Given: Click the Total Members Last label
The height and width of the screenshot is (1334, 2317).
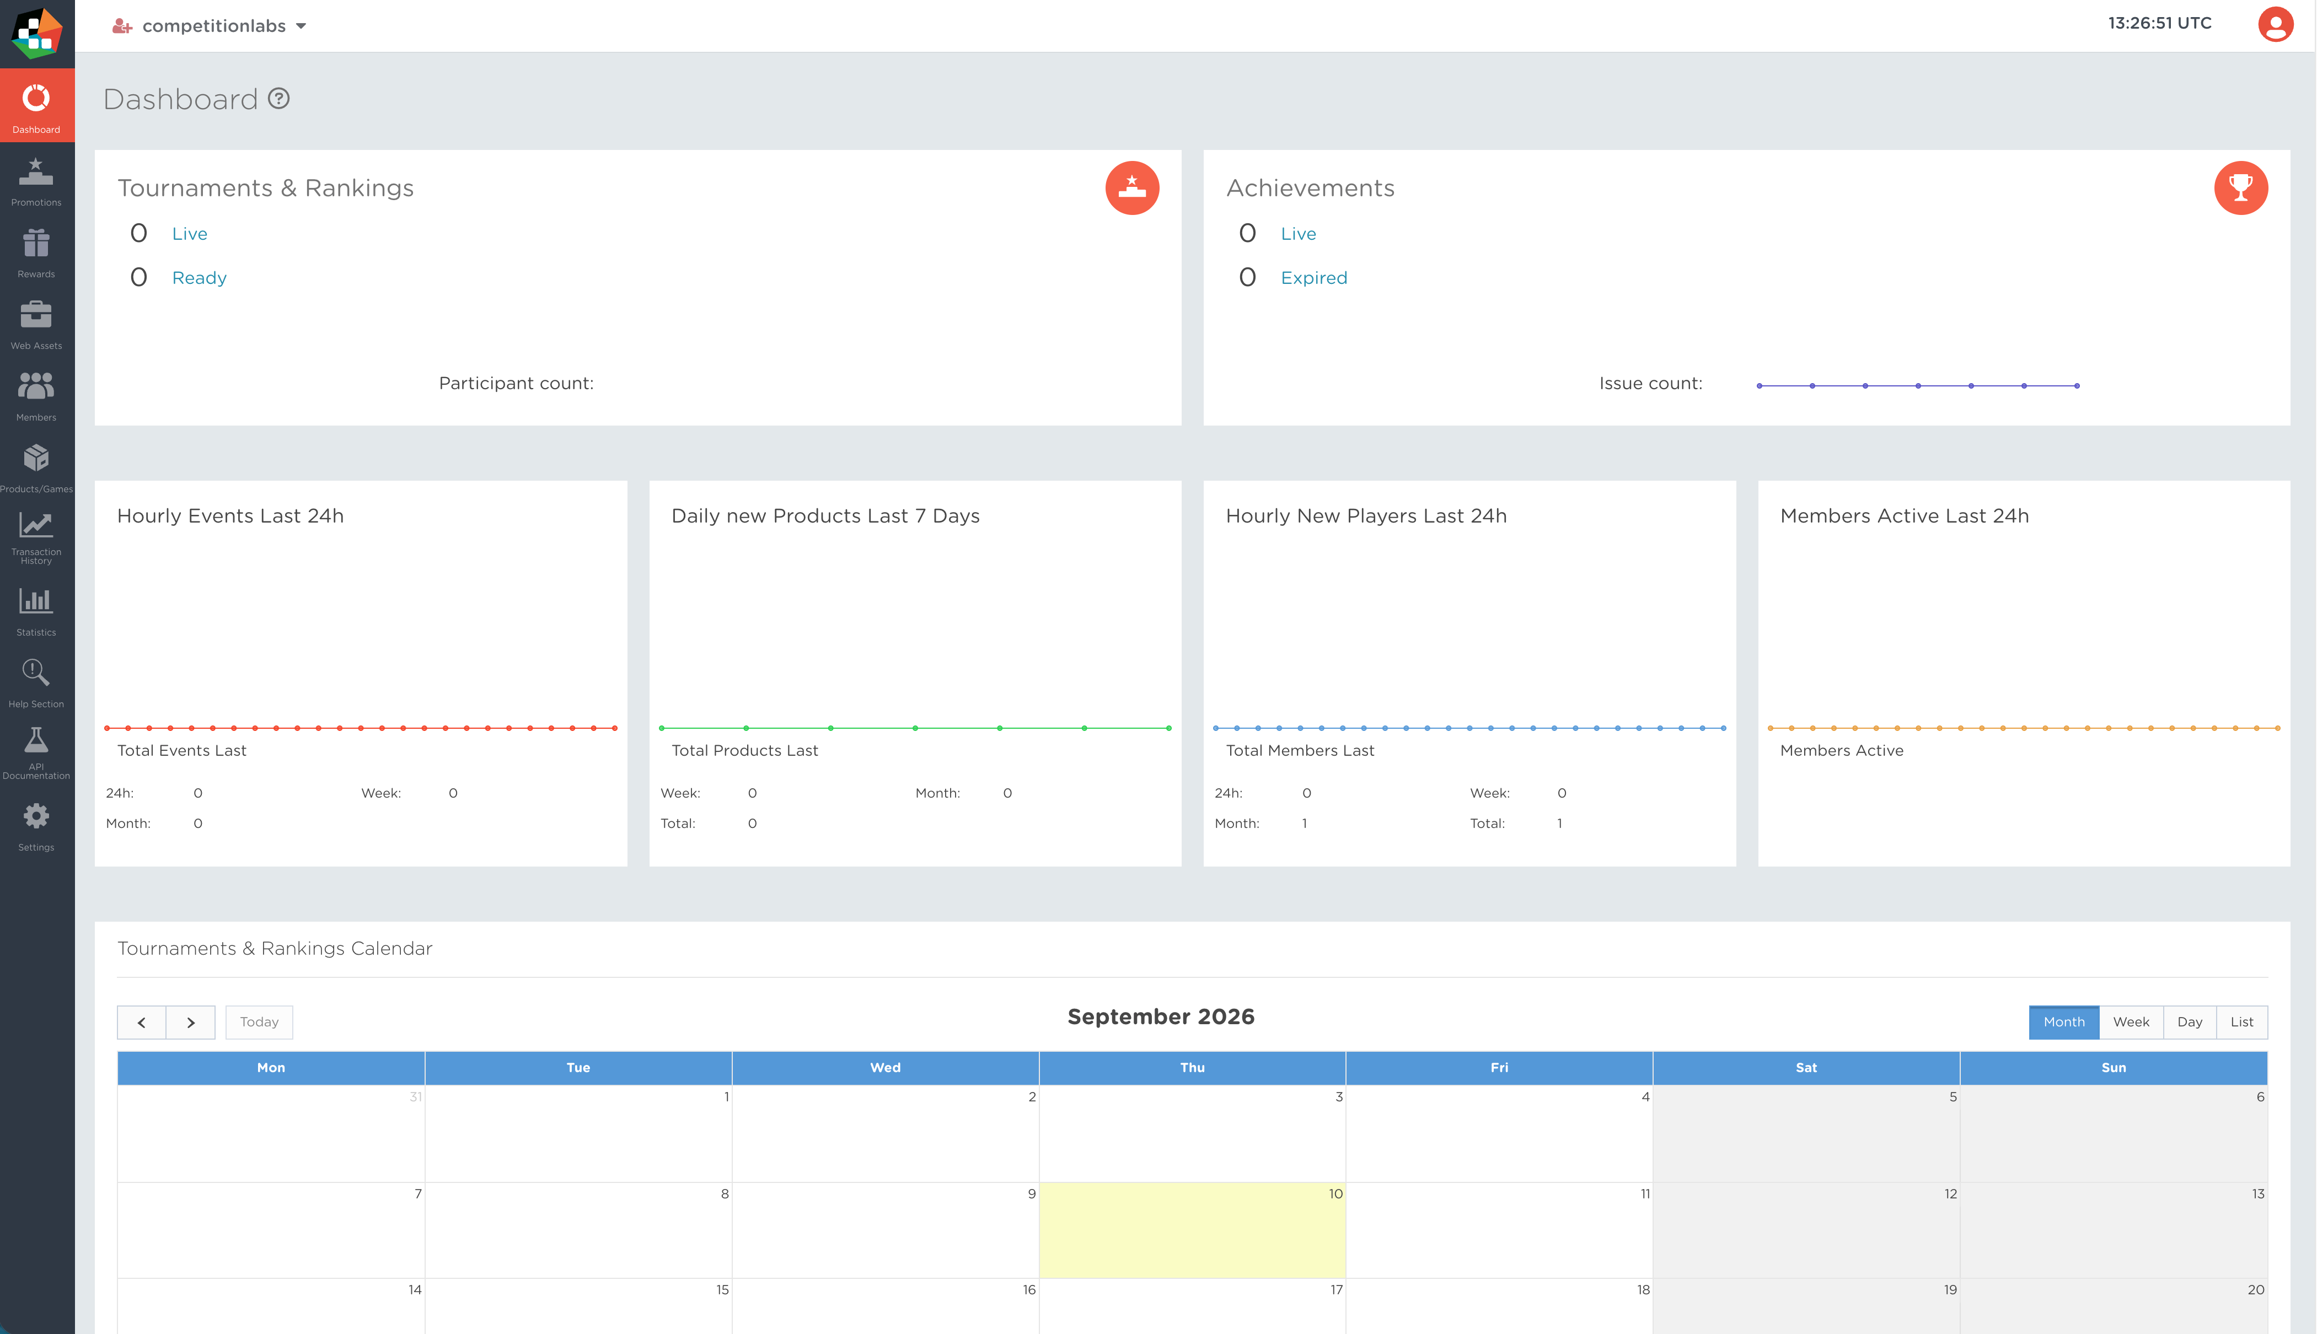Looking at the screenshot, I should click(x=1300, y=750).
